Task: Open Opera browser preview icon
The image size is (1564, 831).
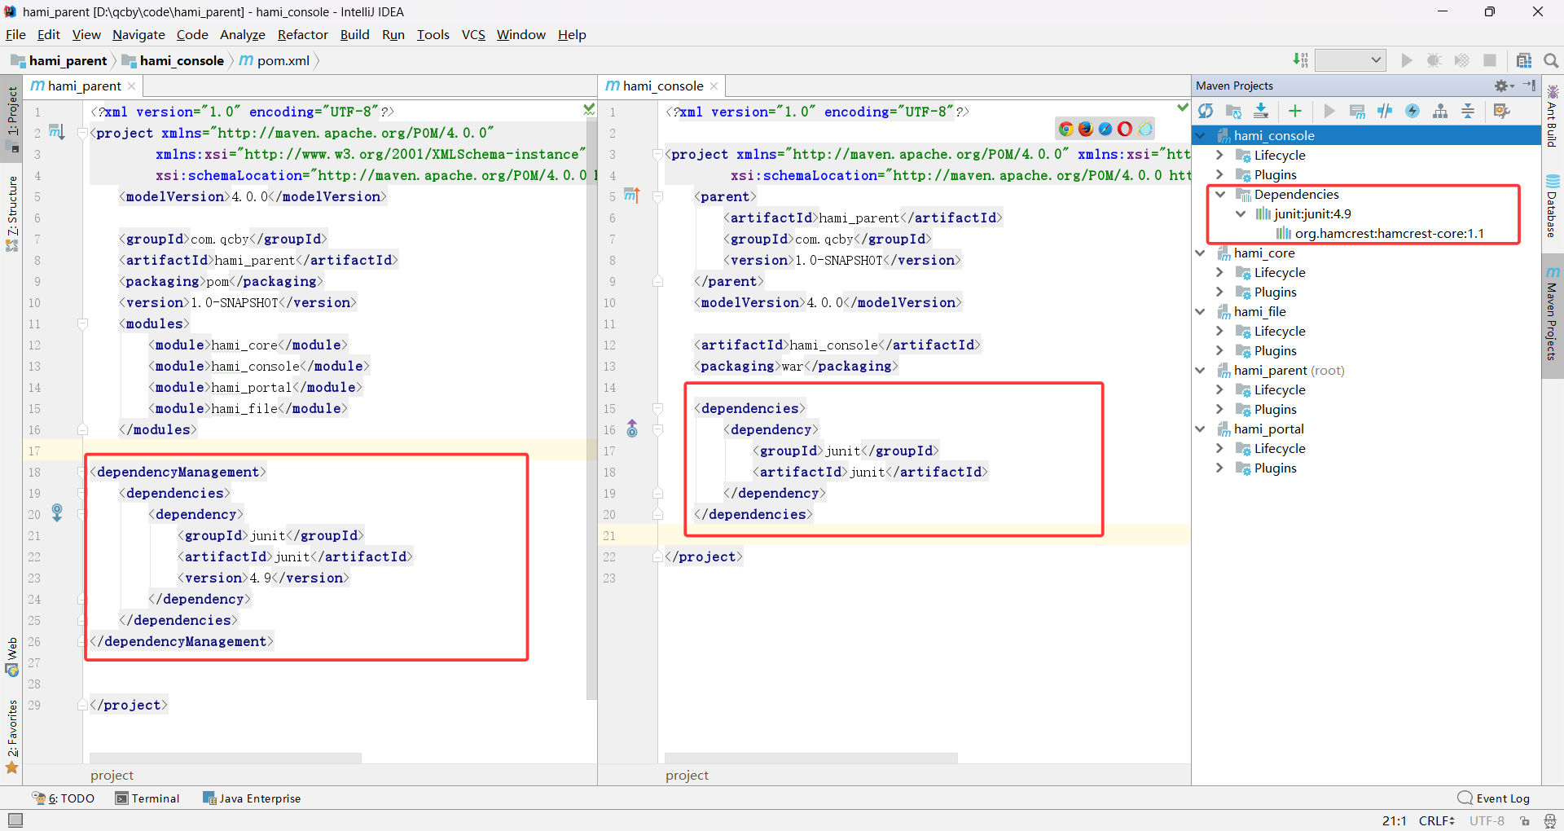Action: pos(1125,129)
